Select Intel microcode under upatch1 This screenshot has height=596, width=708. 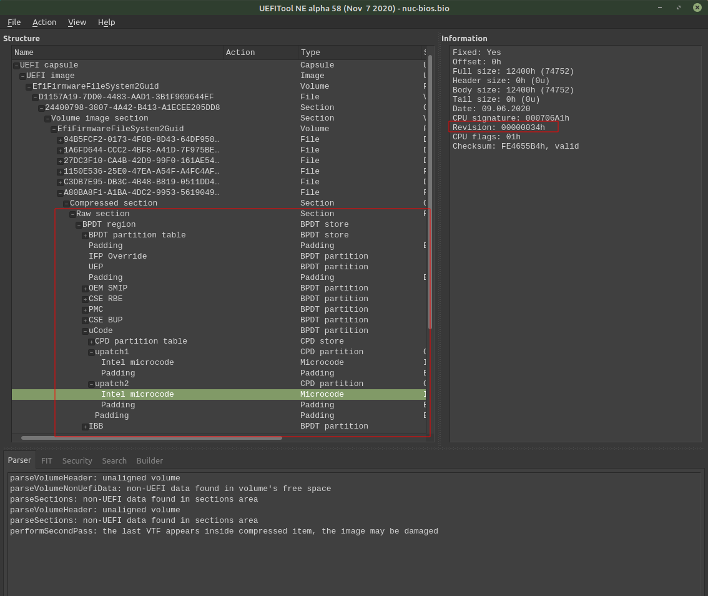point(137,362)
